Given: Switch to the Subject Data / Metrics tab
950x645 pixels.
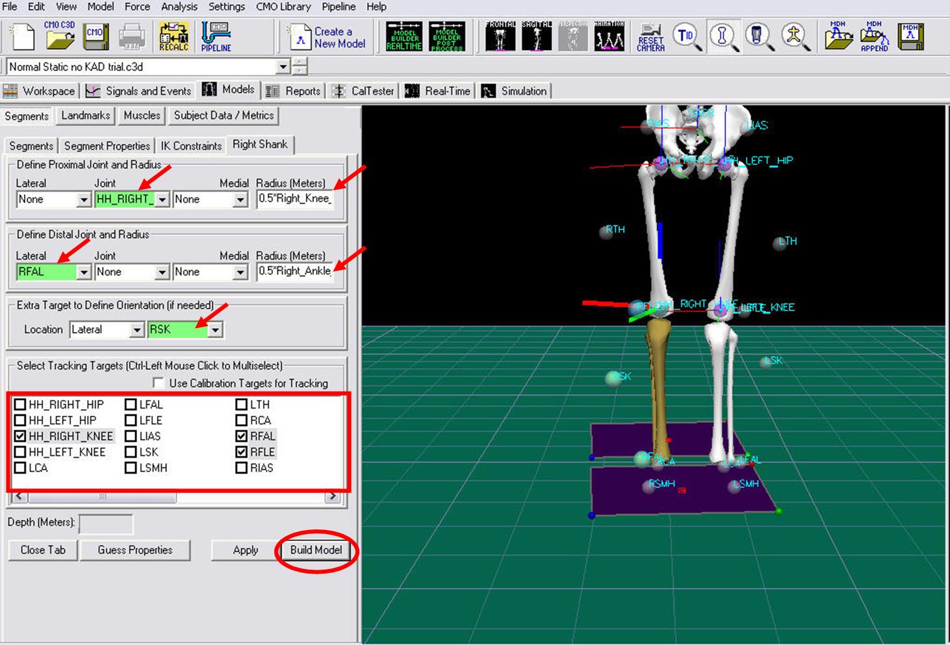Looking at the screenshot, I should point(224,116).
